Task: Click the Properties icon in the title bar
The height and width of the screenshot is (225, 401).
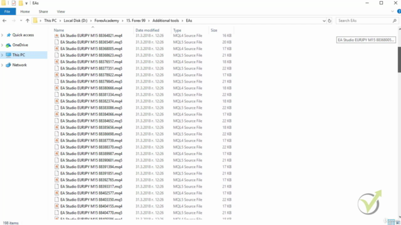Action: [x=14, y=3]
